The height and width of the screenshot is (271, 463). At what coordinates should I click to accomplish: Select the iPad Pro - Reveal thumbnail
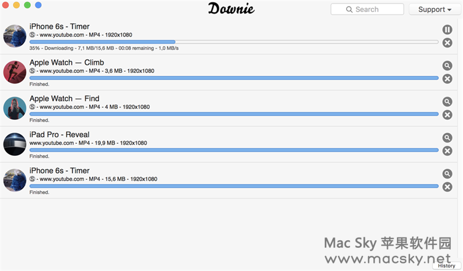[x=15, y=144]
